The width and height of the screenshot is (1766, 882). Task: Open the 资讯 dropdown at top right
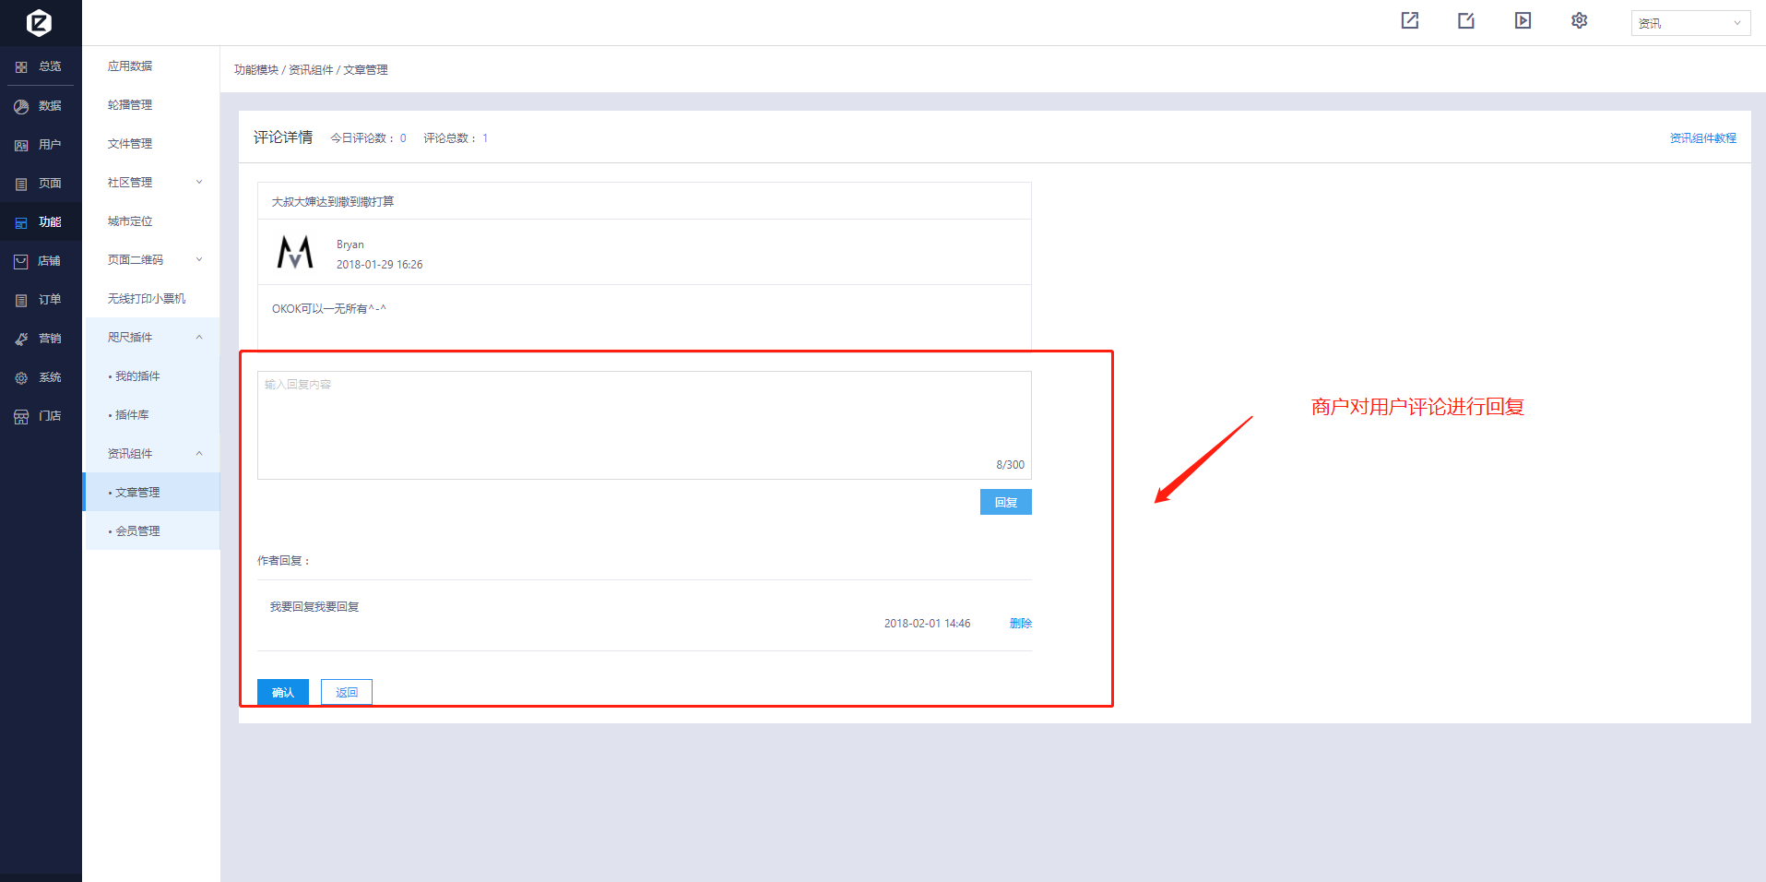(1689, 23)
